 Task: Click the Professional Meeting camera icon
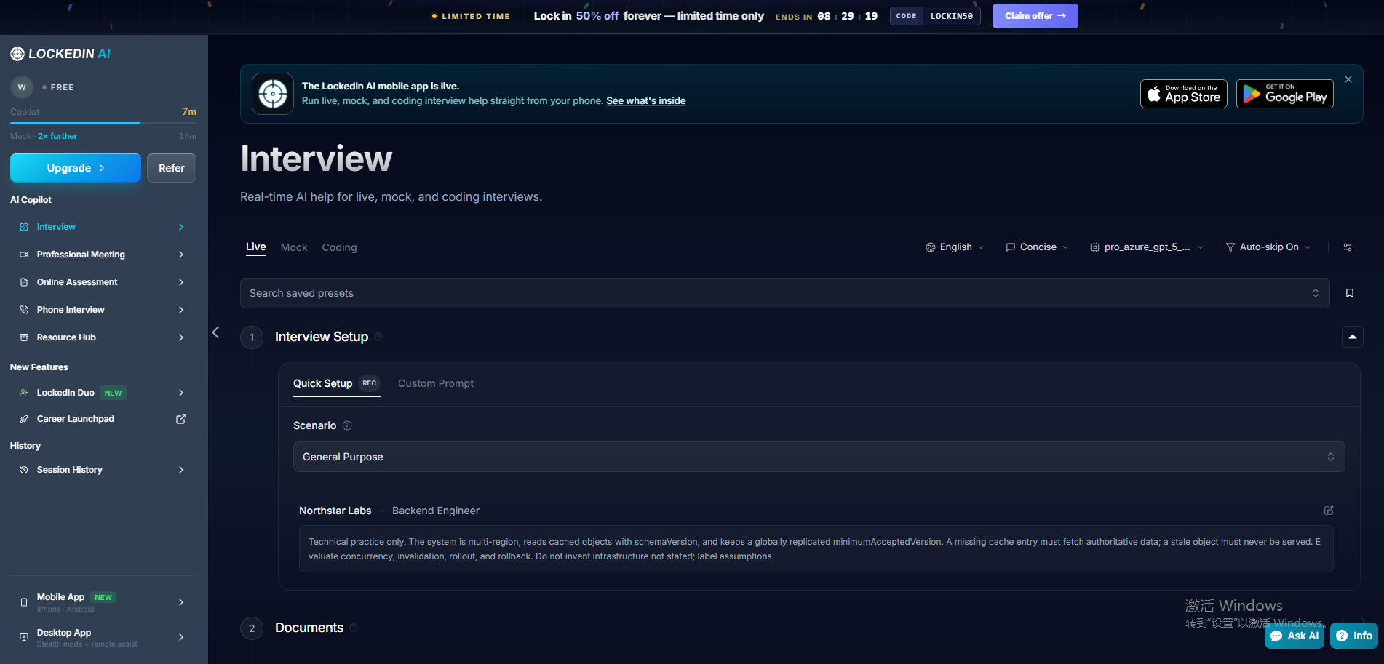(24, 255)
